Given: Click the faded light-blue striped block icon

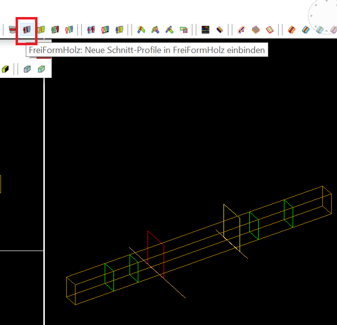Looking at the screenshot, I should (x=320, y=30).
